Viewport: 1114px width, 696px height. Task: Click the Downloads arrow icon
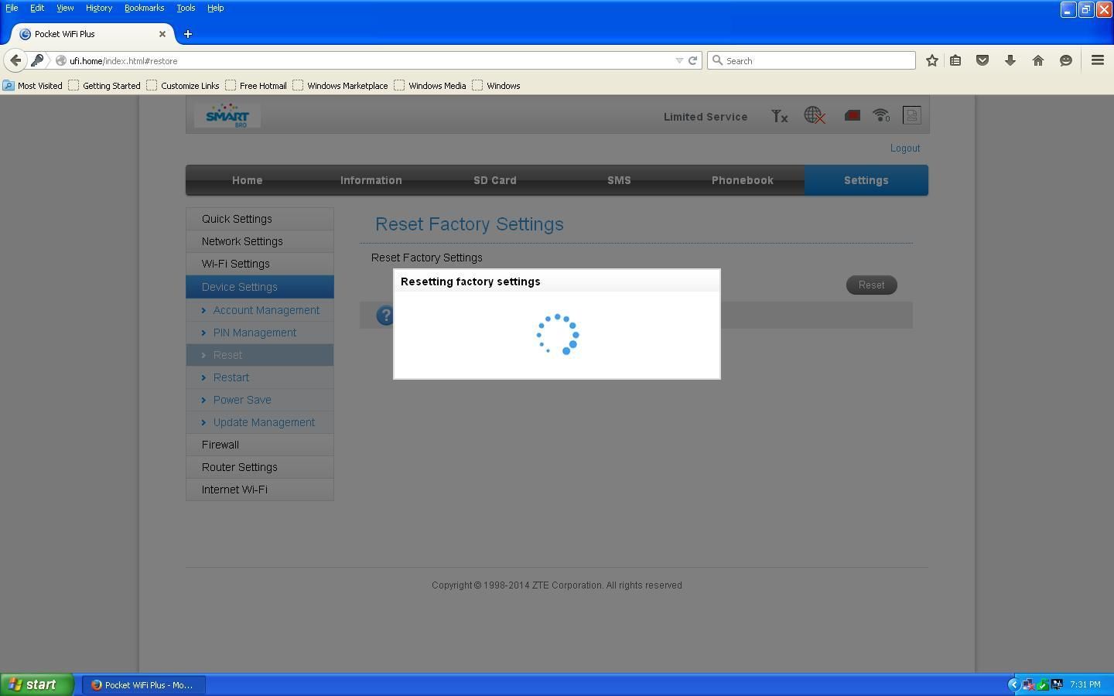[1010, 60]
